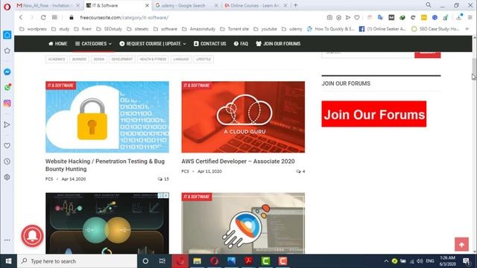Open CONTACT US page
This screenshot has width=477, height=268.
tap(210, 44)
